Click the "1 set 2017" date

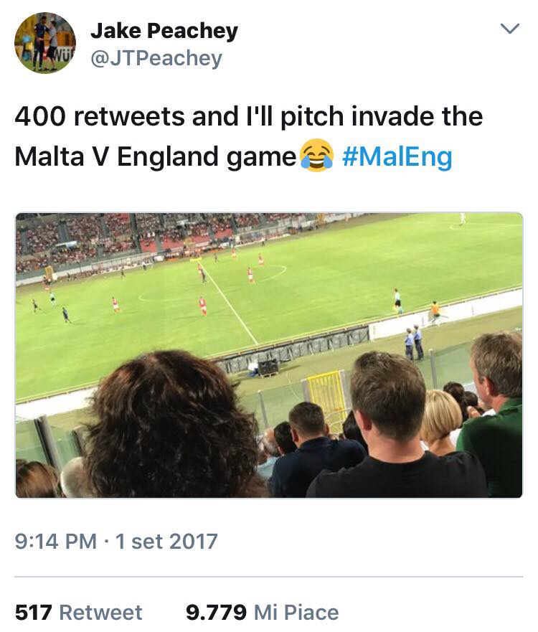(166, 540)
